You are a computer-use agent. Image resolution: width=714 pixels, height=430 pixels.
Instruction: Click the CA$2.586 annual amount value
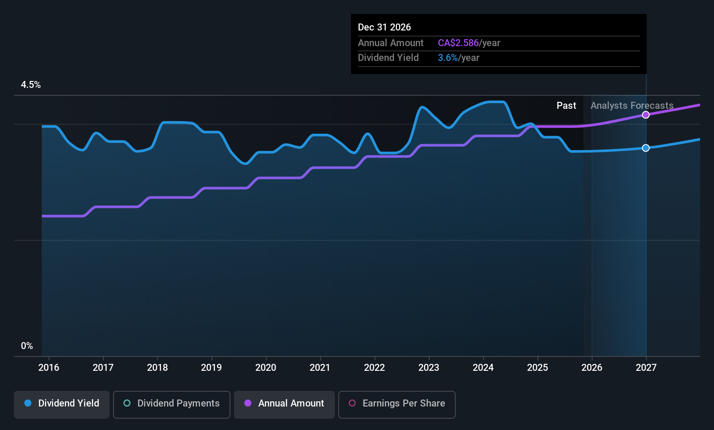(458, 43)
